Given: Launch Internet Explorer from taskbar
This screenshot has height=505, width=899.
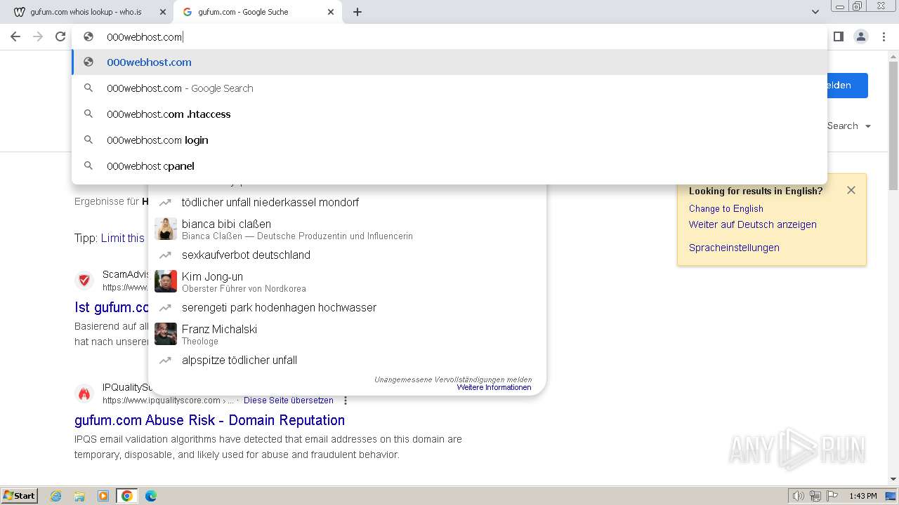Looking at the screenshot, I should pos(55,496).
